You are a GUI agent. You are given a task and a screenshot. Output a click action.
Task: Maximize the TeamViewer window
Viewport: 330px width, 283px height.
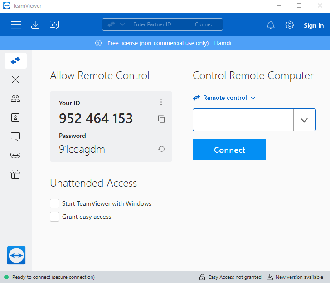pyautogui.click(x=299, y=6)
